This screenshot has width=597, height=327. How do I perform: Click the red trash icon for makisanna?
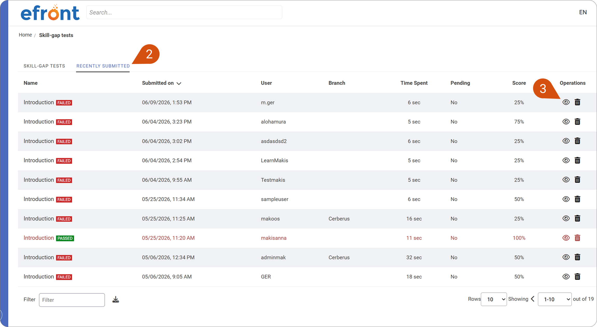pyautogui.click(x=577, y=238)
